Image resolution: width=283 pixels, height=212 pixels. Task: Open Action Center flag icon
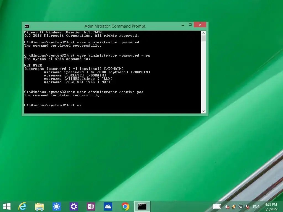tap(247, 207)
